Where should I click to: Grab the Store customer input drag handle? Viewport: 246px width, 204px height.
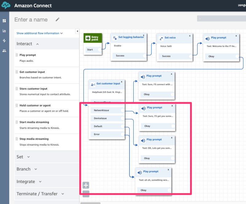click(17, 89)
